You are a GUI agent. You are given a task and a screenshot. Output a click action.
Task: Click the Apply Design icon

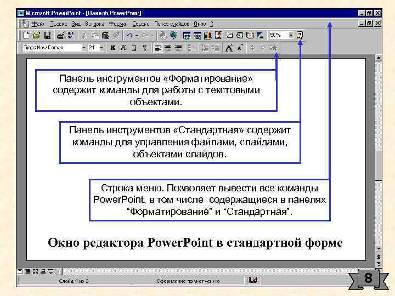pyautogui.click(x=250, y=35)
